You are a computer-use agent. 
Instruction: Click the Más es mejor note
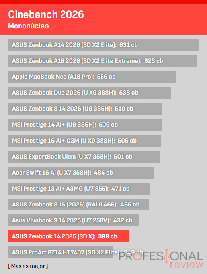tap(28, 266)
